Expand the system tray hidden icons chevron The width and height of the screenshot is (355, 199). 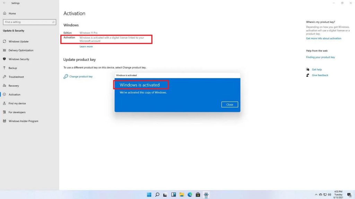[316, 195]
